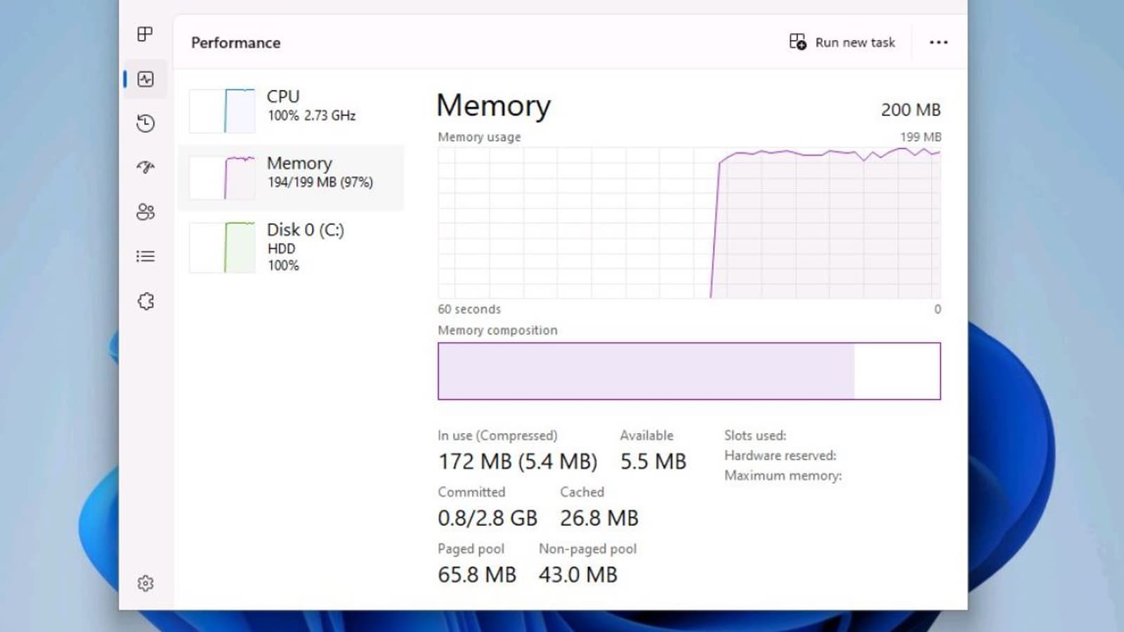The image size is (1124, 632).
Task: Open the Processes page icon
Action: pyautogui.click(x=145, y=34)
